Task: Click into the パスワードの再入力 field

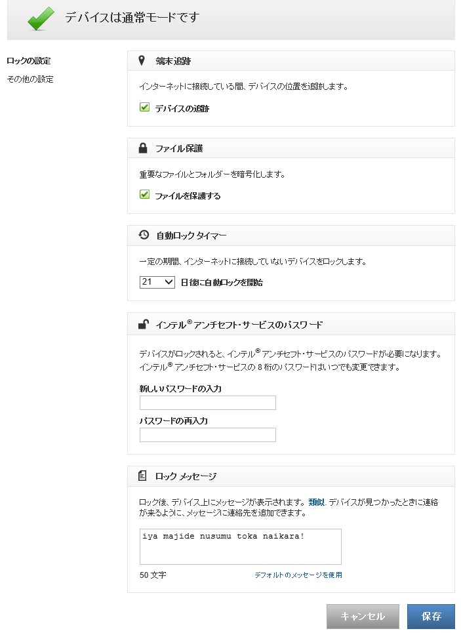Action: coord(207,435)
